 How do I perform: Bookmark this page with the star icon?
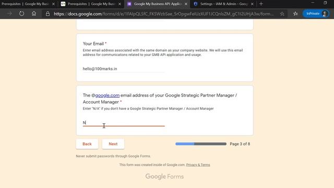point(282,14)
